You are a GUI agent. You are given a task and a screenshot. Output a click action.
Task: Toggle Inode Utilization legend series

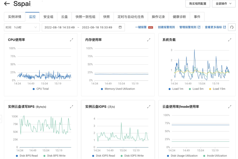pos(215,156)
